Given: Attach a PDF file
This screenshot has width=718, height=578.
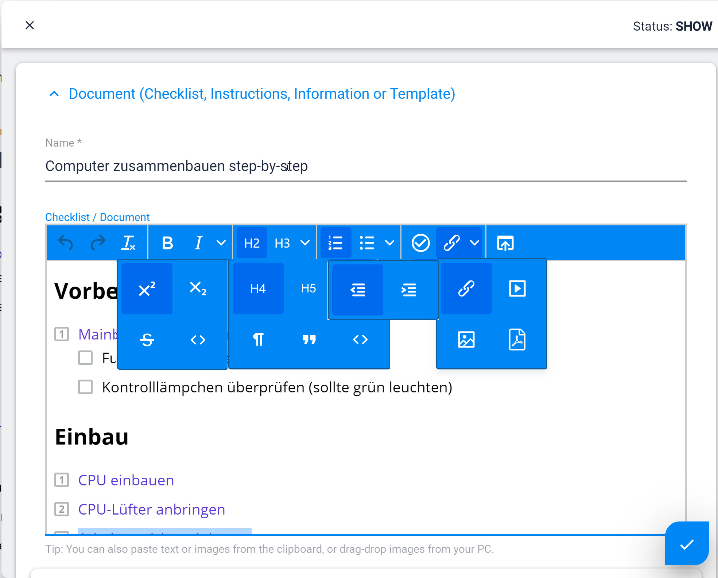Looking at the screenshot, I should coord(517,339).
